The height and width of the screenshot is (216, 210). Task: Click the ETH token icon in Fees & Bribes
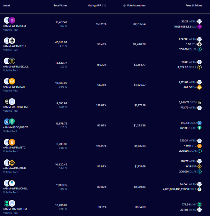pos(199,44)
